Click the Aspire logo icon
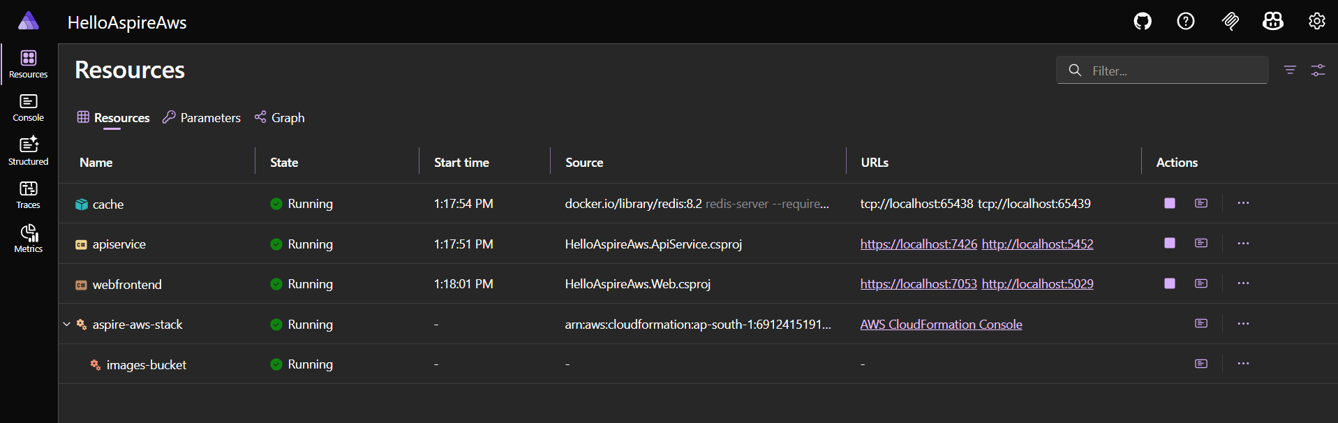 [29, 21]
